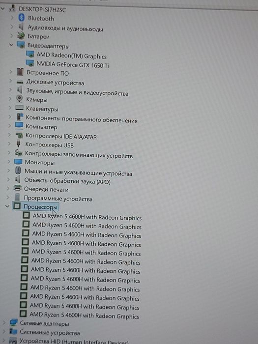258x344 pixels.
Task: Select the DESKTOP-SI7H2SC label
Action: pyautogui.click(x=42, y=10)
